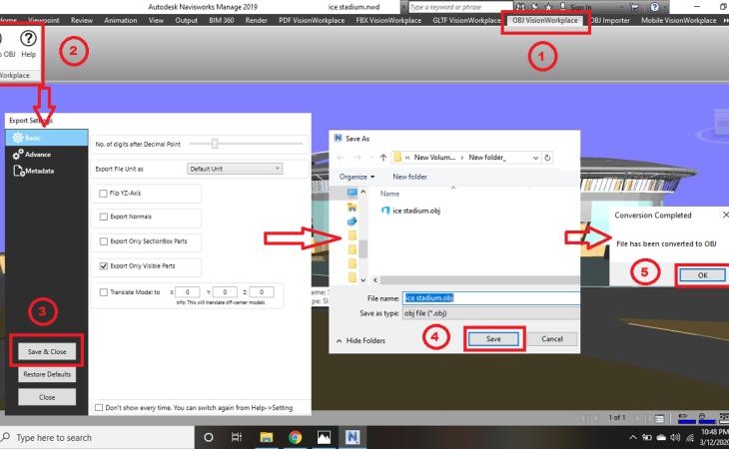The image size is (729, 449).
Task: Open File Explorer from the taskbar
Action: coord(267,437)
